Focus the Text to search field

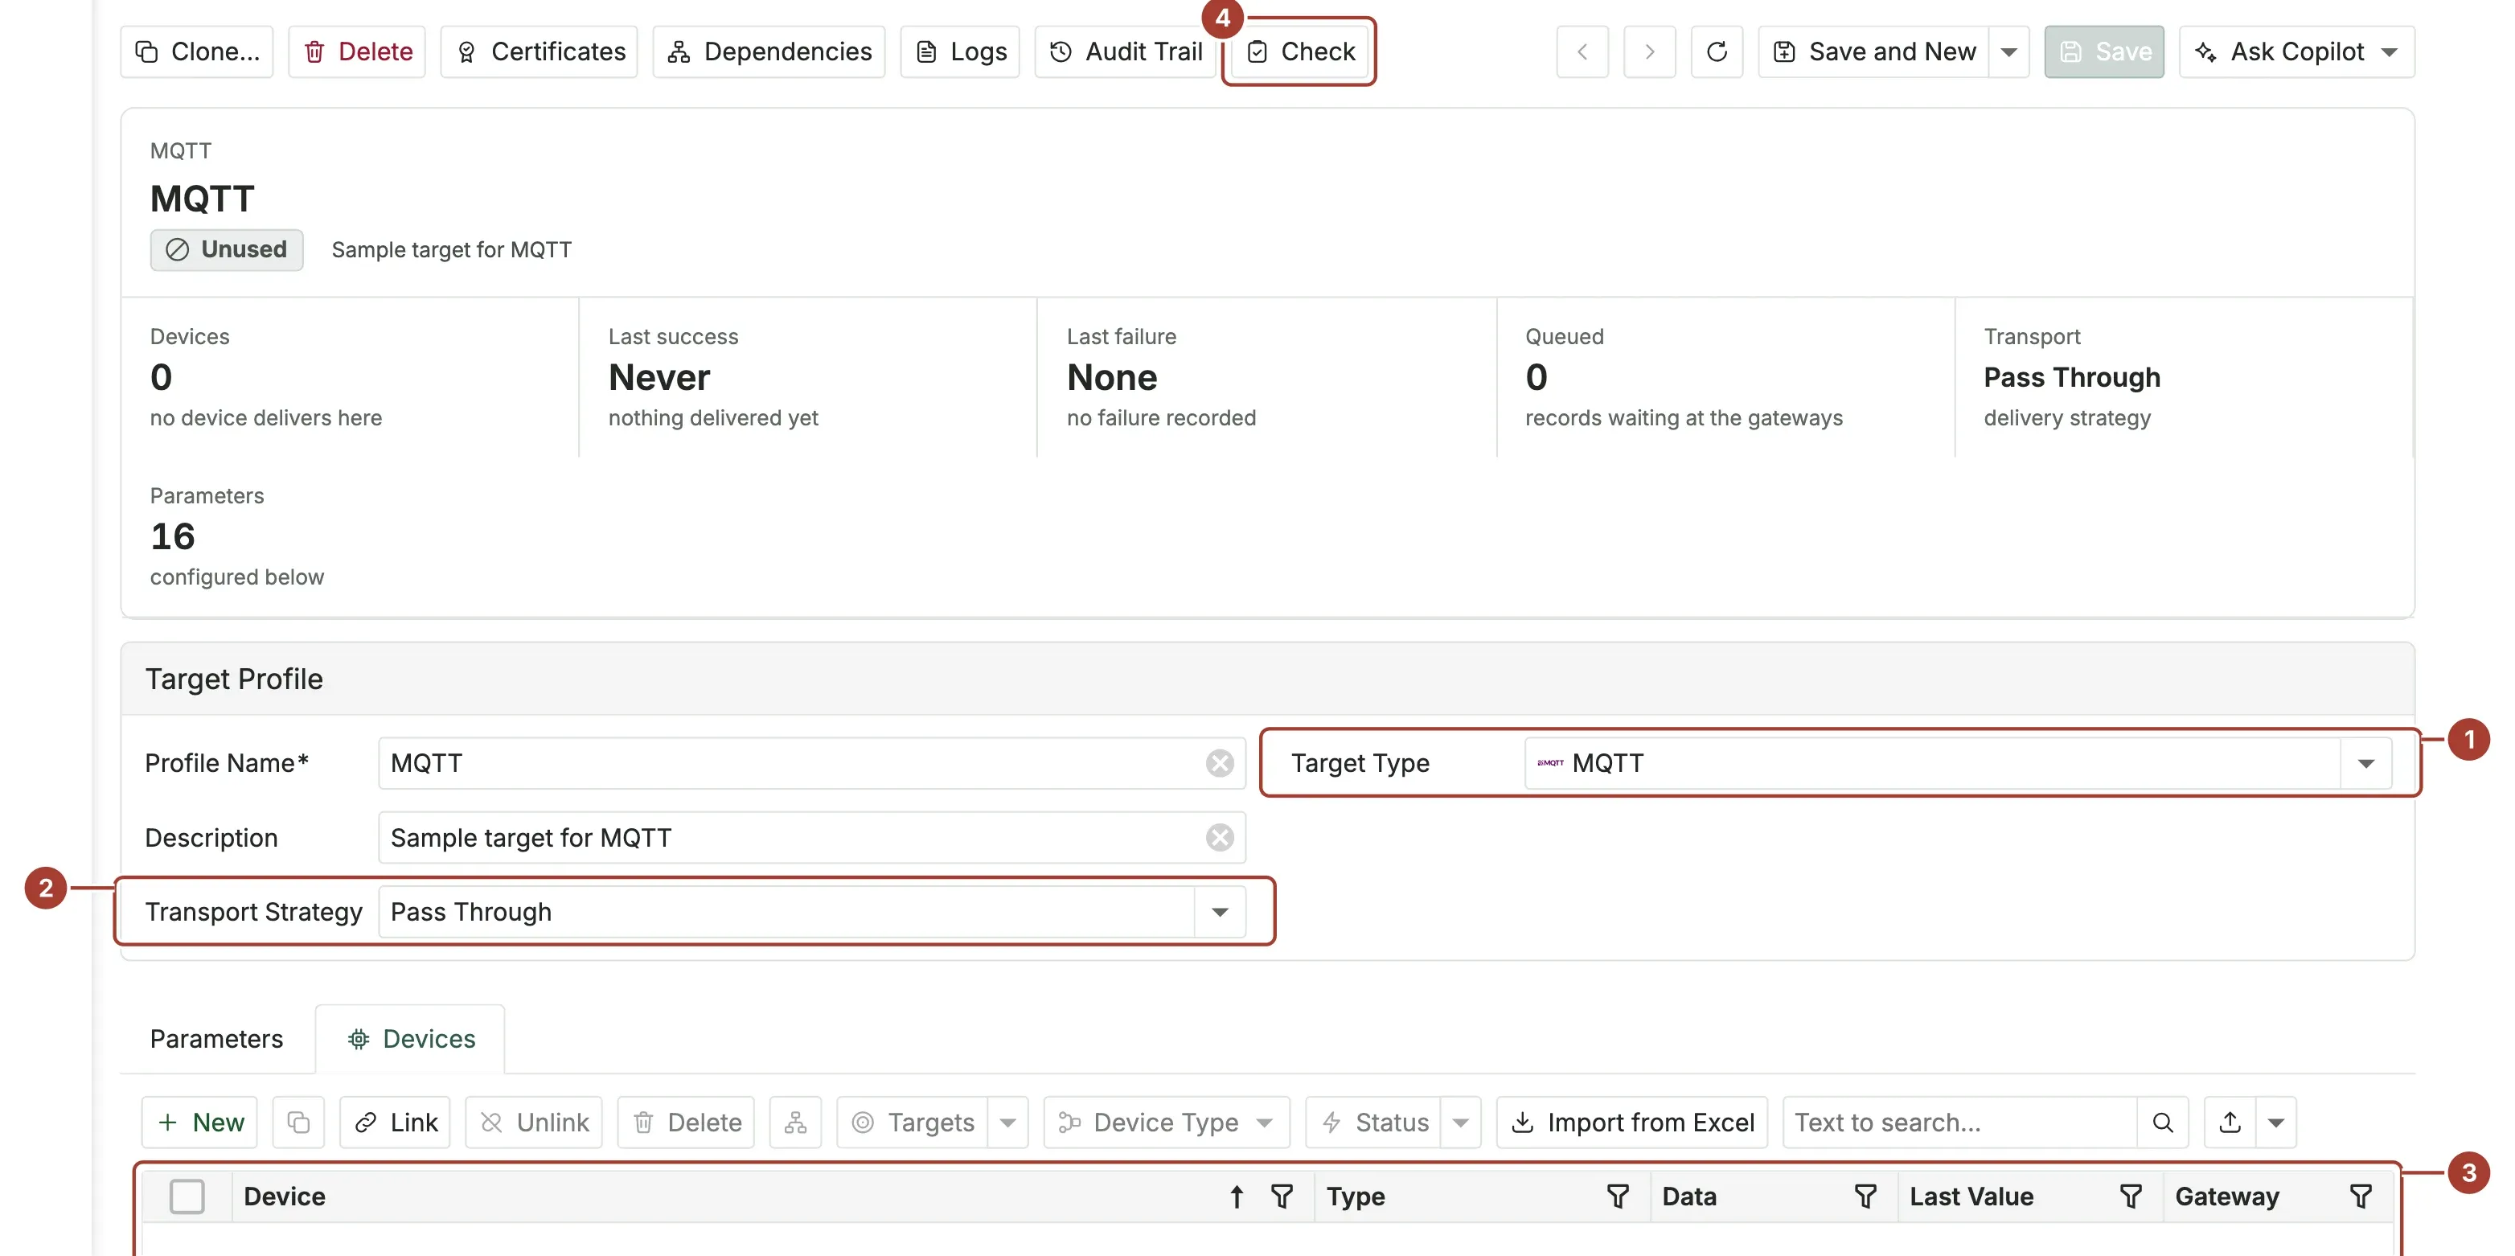[1960, 1123]
